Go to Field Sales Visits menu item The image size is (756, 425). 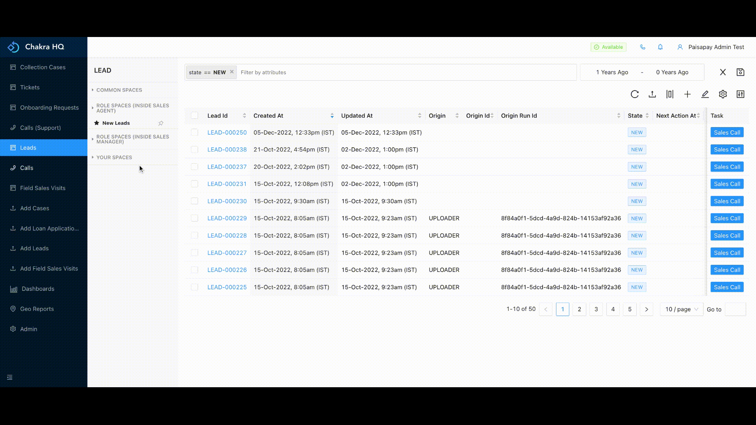point(43,188)
